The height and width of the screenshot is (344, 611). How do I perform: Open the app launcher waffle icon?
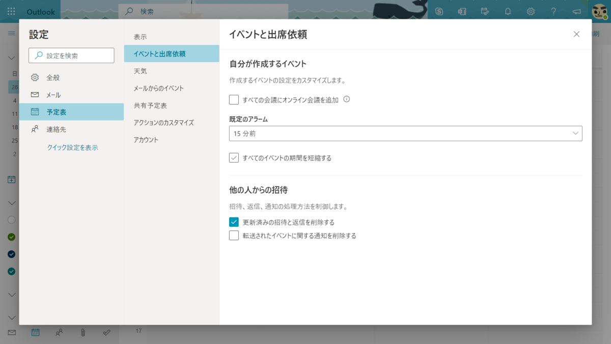coord(11,11)
